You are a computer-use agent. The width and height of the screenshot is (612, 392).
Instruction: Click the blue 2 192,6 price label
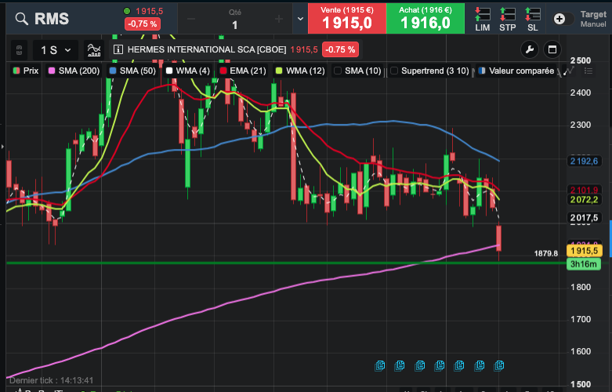(584, 161)
